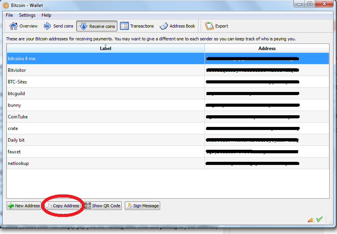Image resolution: width=337 pixels, height=234 pixels.
Task: Open the Help menu
Action: [46, 15]
